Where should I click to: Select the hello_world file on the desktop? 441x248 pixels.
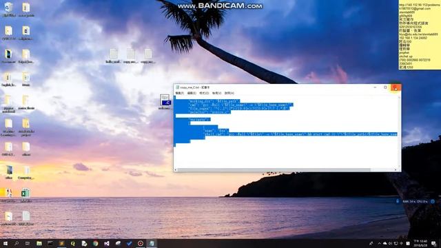[x=113, y=56]
